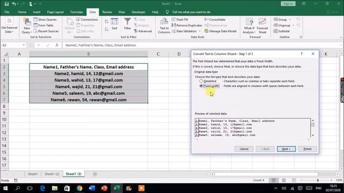Open Recent Sources
Screen dimensions: 344x193
(46, 31)
